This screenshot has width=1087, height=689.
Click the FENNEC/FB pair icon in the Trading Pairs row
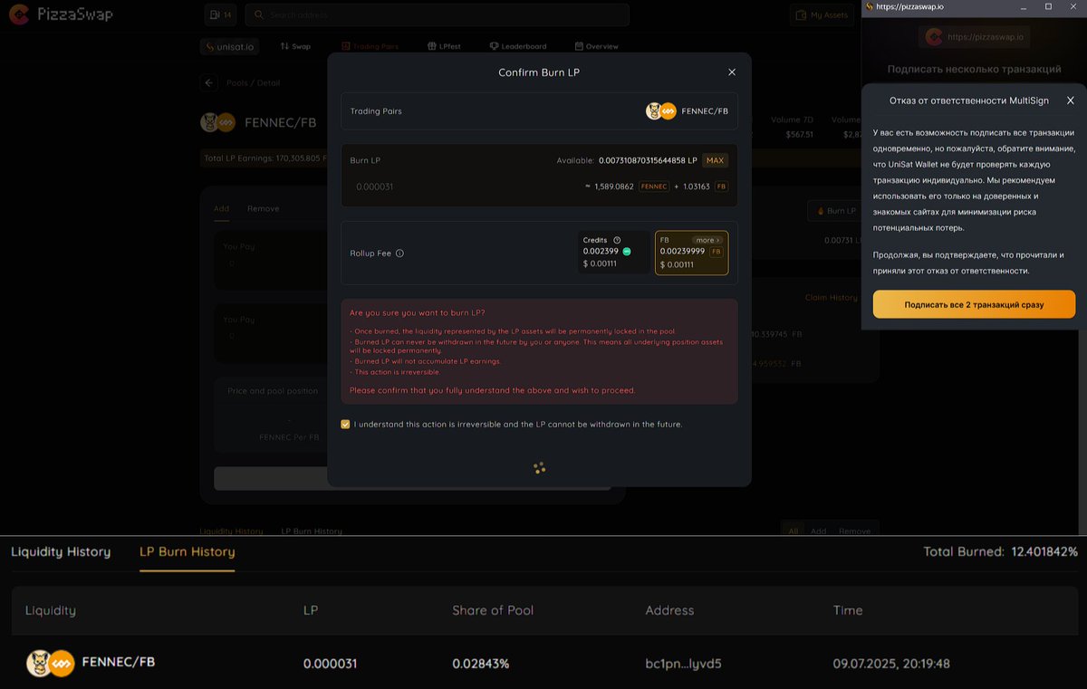[660, 111]
